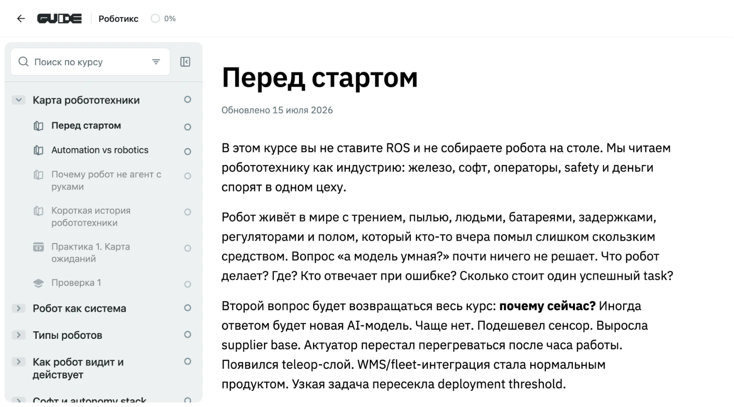Select the Робот как система section title

pos(79,308)
